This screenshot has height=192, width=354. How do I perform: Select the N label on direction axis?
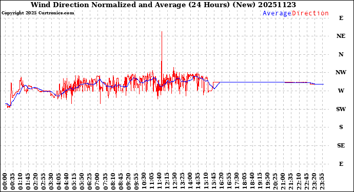click(x=341, y=54)
